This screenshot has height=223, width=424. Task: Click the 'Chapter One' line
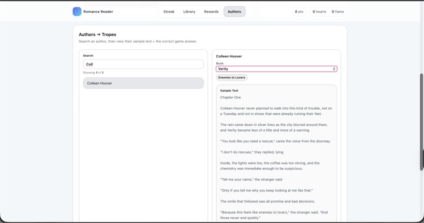[x=230, y=97]
